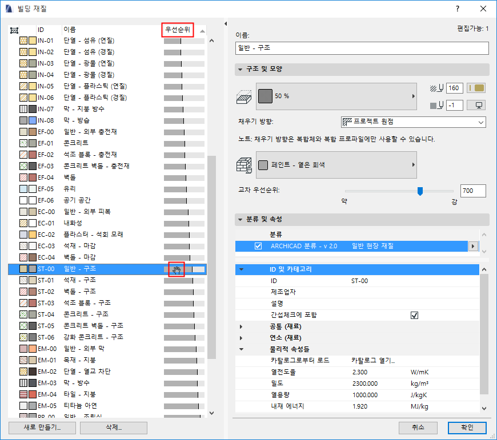Viewport: 497px width, 440px height.
Task: Click 카탈로그 열기... link
Action: point(373,361)
